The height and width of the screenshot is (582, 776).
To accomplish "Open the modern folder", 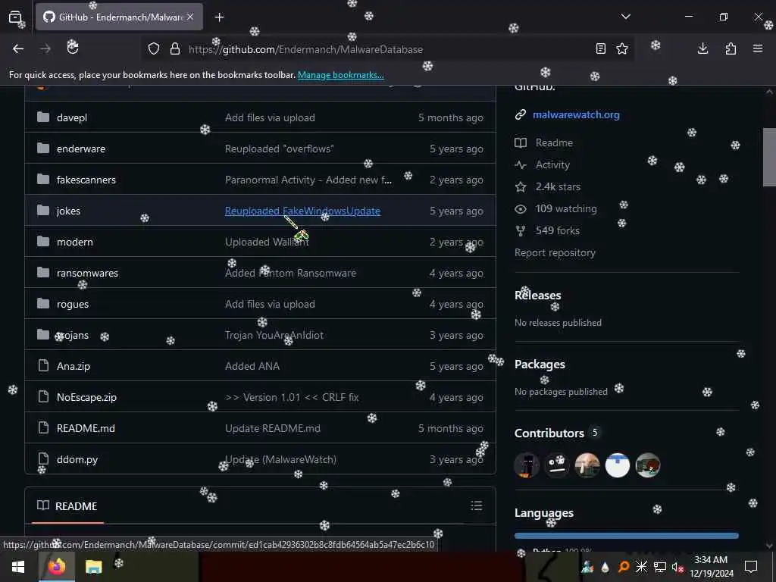I will click(75, 242).
